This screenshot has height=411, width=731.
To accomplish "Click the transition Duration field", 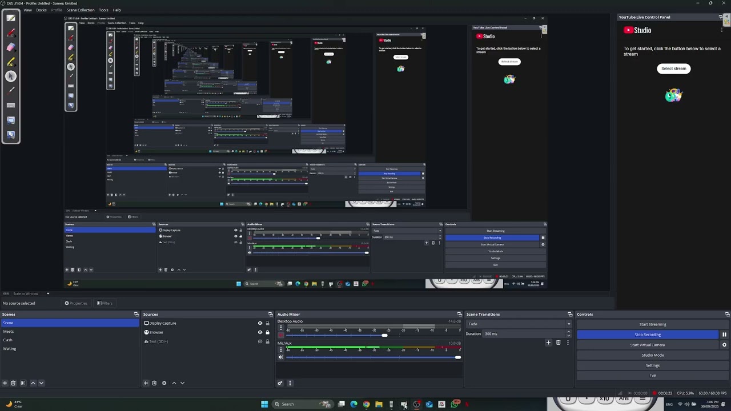I will (x=526, y=334).
